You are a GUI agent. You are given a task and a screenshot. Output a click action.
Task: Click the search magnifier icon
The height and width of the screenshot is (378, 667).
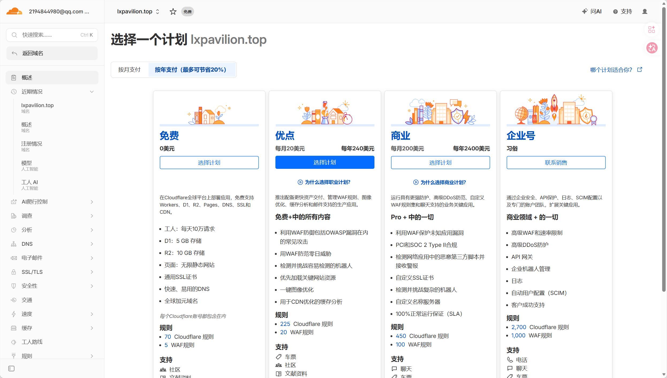pyautogui.click(x=14, y=35)
